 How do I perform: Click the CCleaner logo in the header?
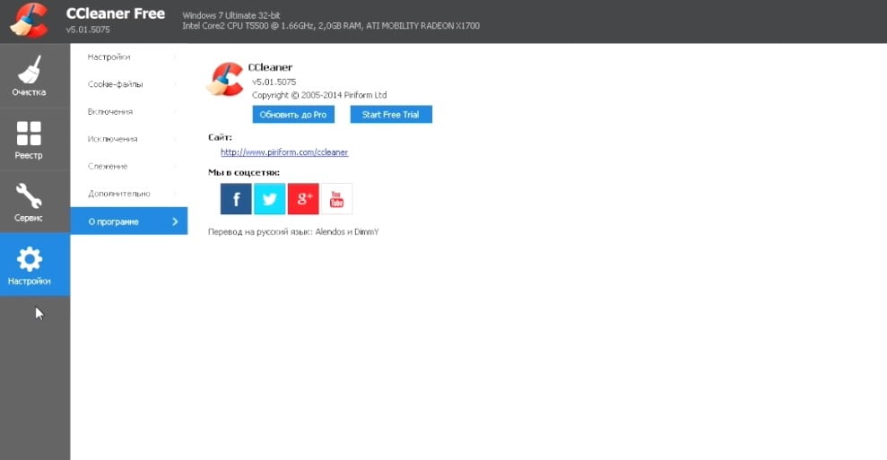(30, 21)
